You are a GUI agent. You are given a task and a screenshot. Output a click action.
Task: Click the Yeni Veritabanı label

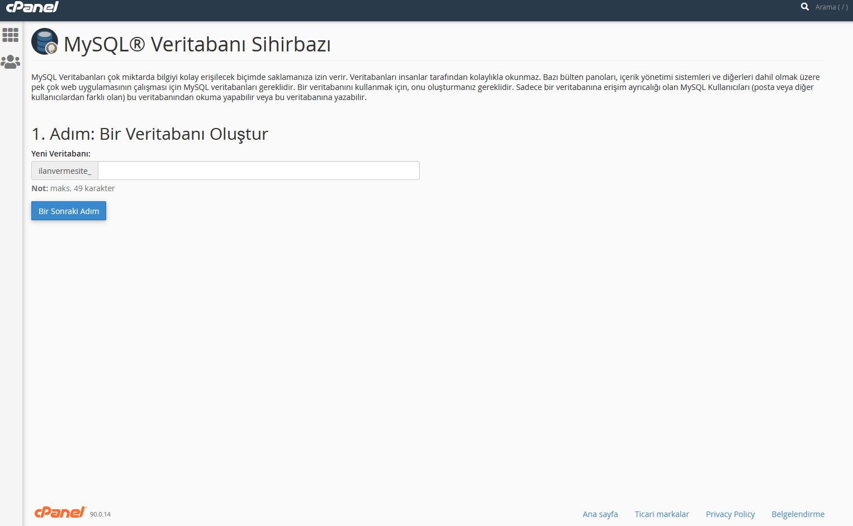60,154
